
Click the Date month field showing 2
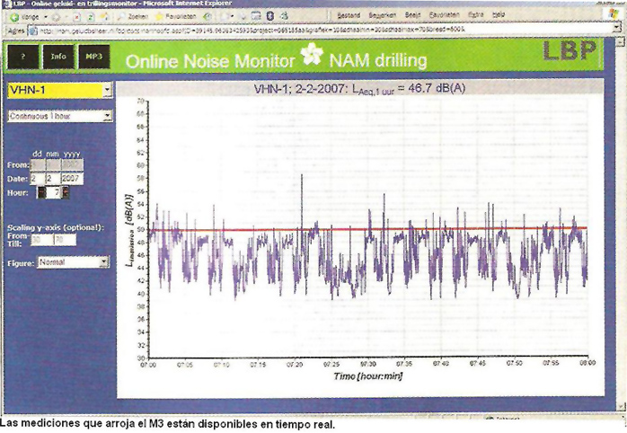(x=53, y=179)
